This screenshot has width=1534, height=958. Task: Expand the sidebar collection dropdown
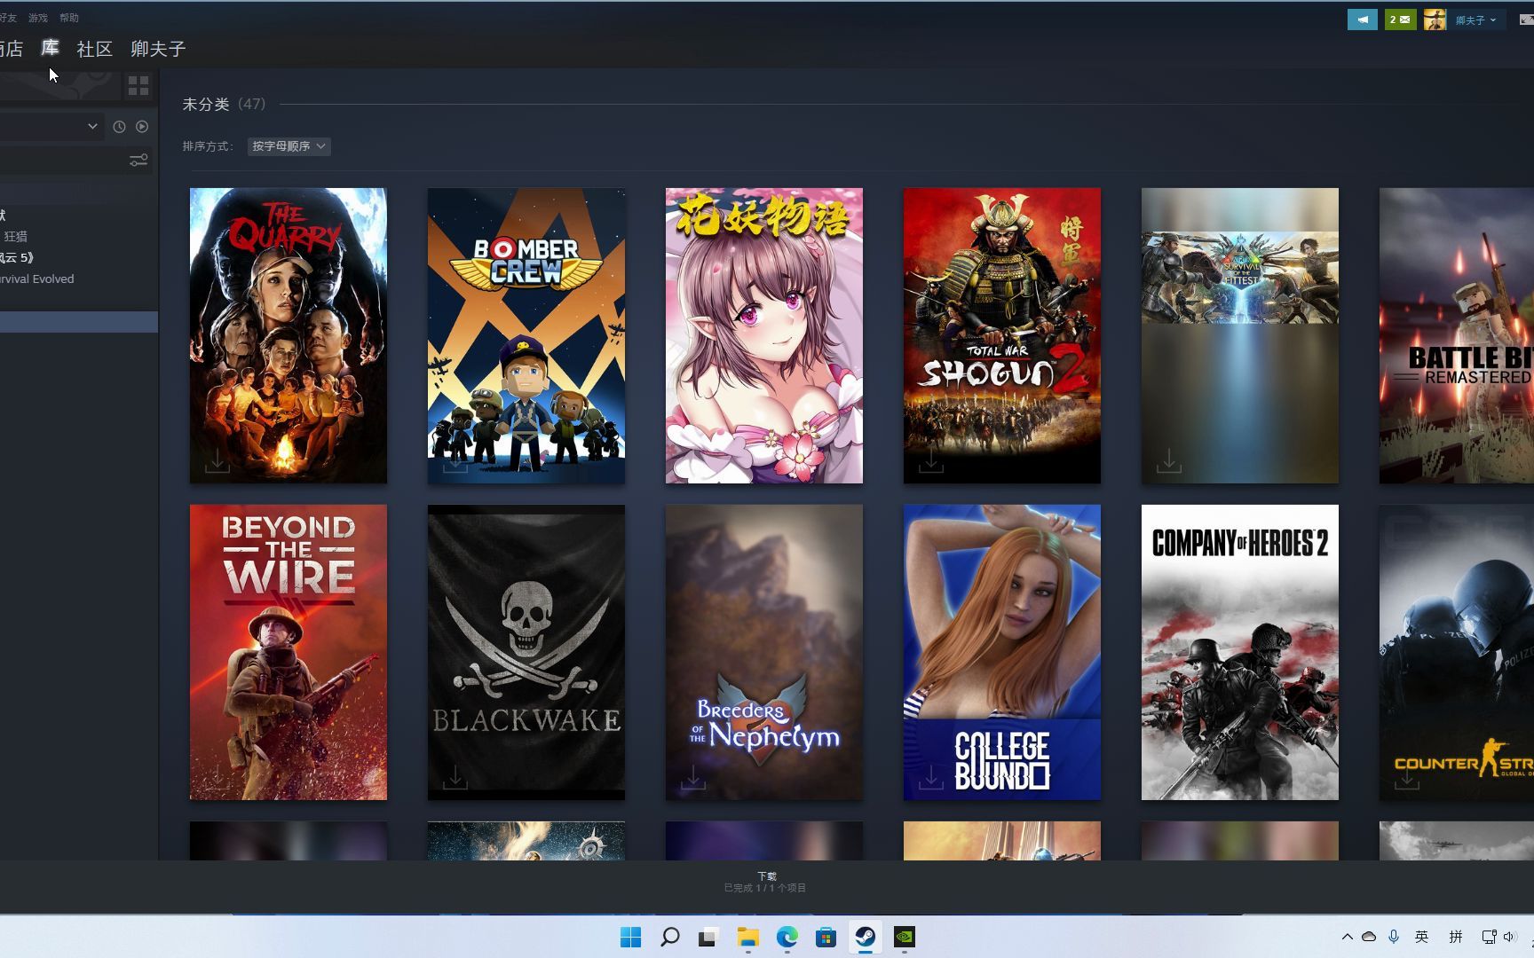(92, 127)
